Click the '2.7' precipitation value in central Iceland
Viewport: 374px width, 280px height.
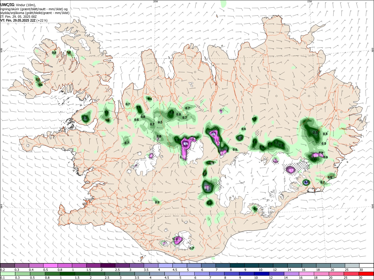205,174
